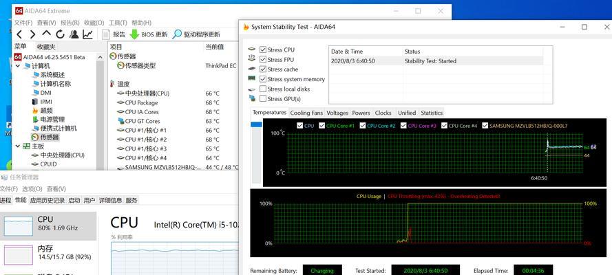612x275 pixels.
Task: Toggle the SAMSUNG MZVLB512HBJQ graph checkbox
Action: coord(485,126)
